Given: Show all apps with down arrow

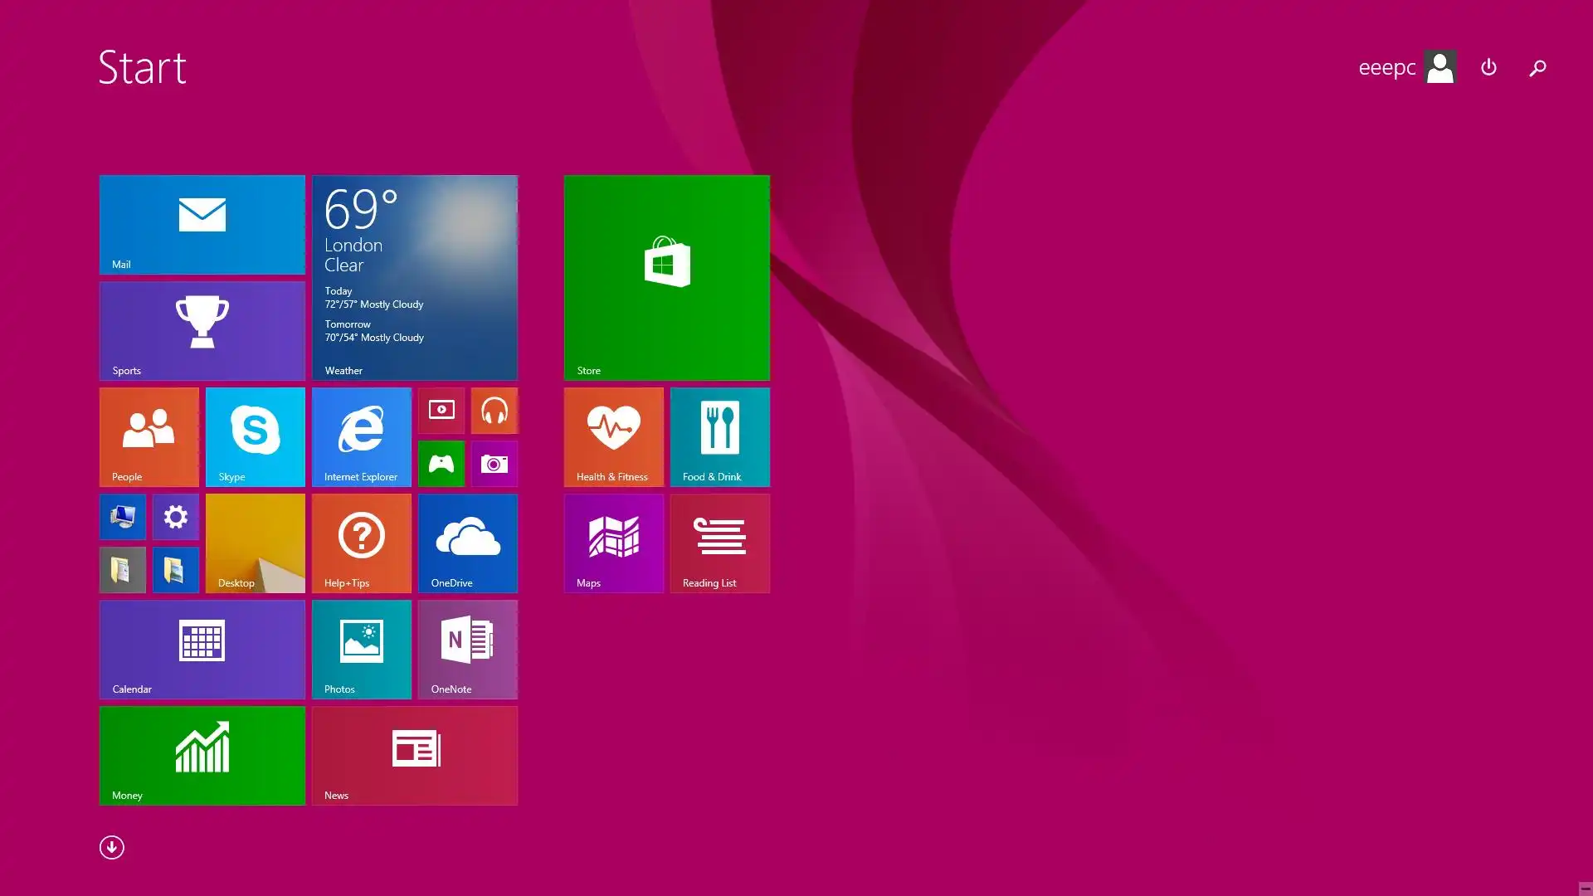Looking at the screenshot, I should click(x=111, y=847).
